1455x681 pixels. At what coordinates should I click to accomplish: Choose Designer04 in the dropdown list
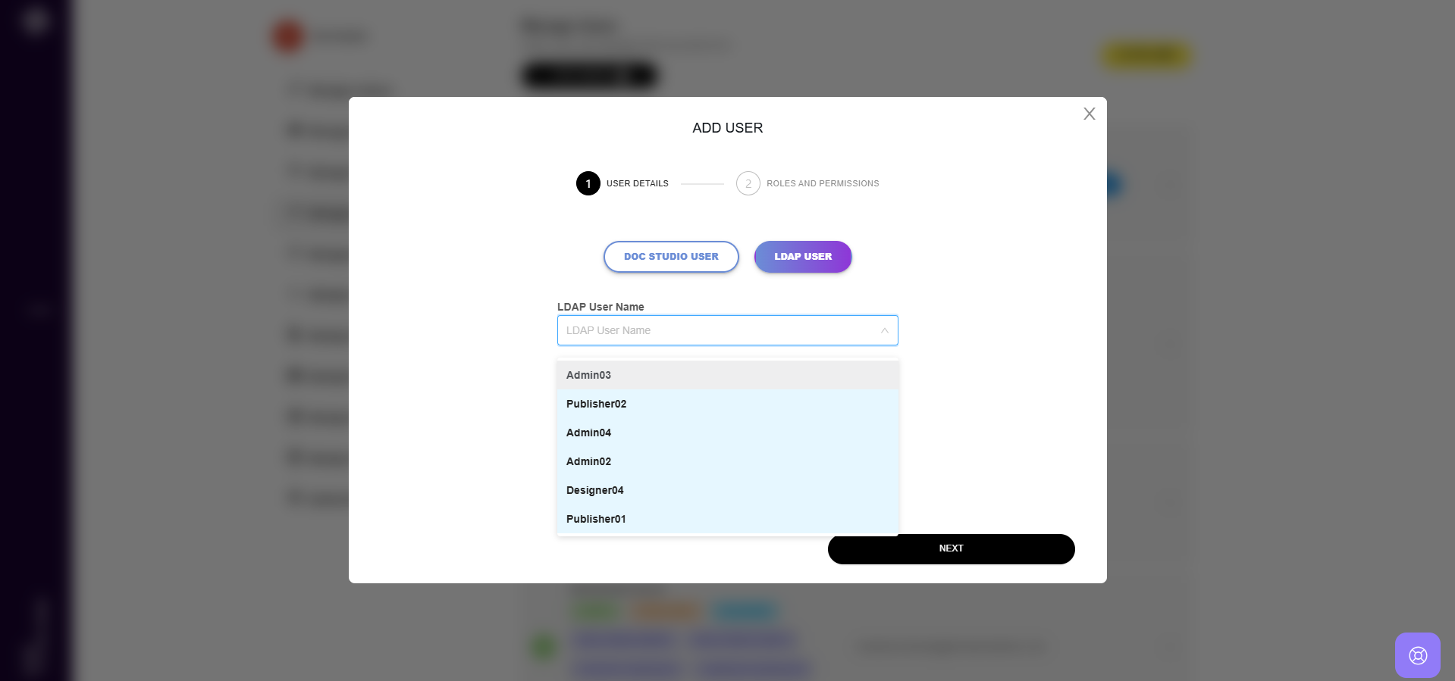594,490
